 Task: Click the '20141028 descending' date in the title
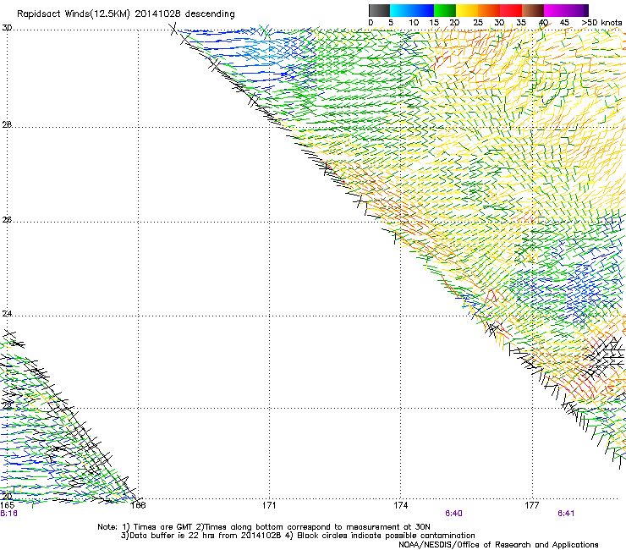[x=184, y=14]
